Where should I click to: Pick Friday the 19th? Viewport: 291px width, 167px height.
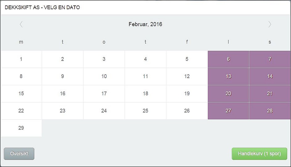coord(187,94)
